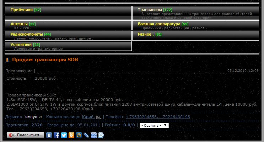The width and height of the screenshot is (264, 142).
Task: Share the listing on VKontakte
Action: click(49, 135)
